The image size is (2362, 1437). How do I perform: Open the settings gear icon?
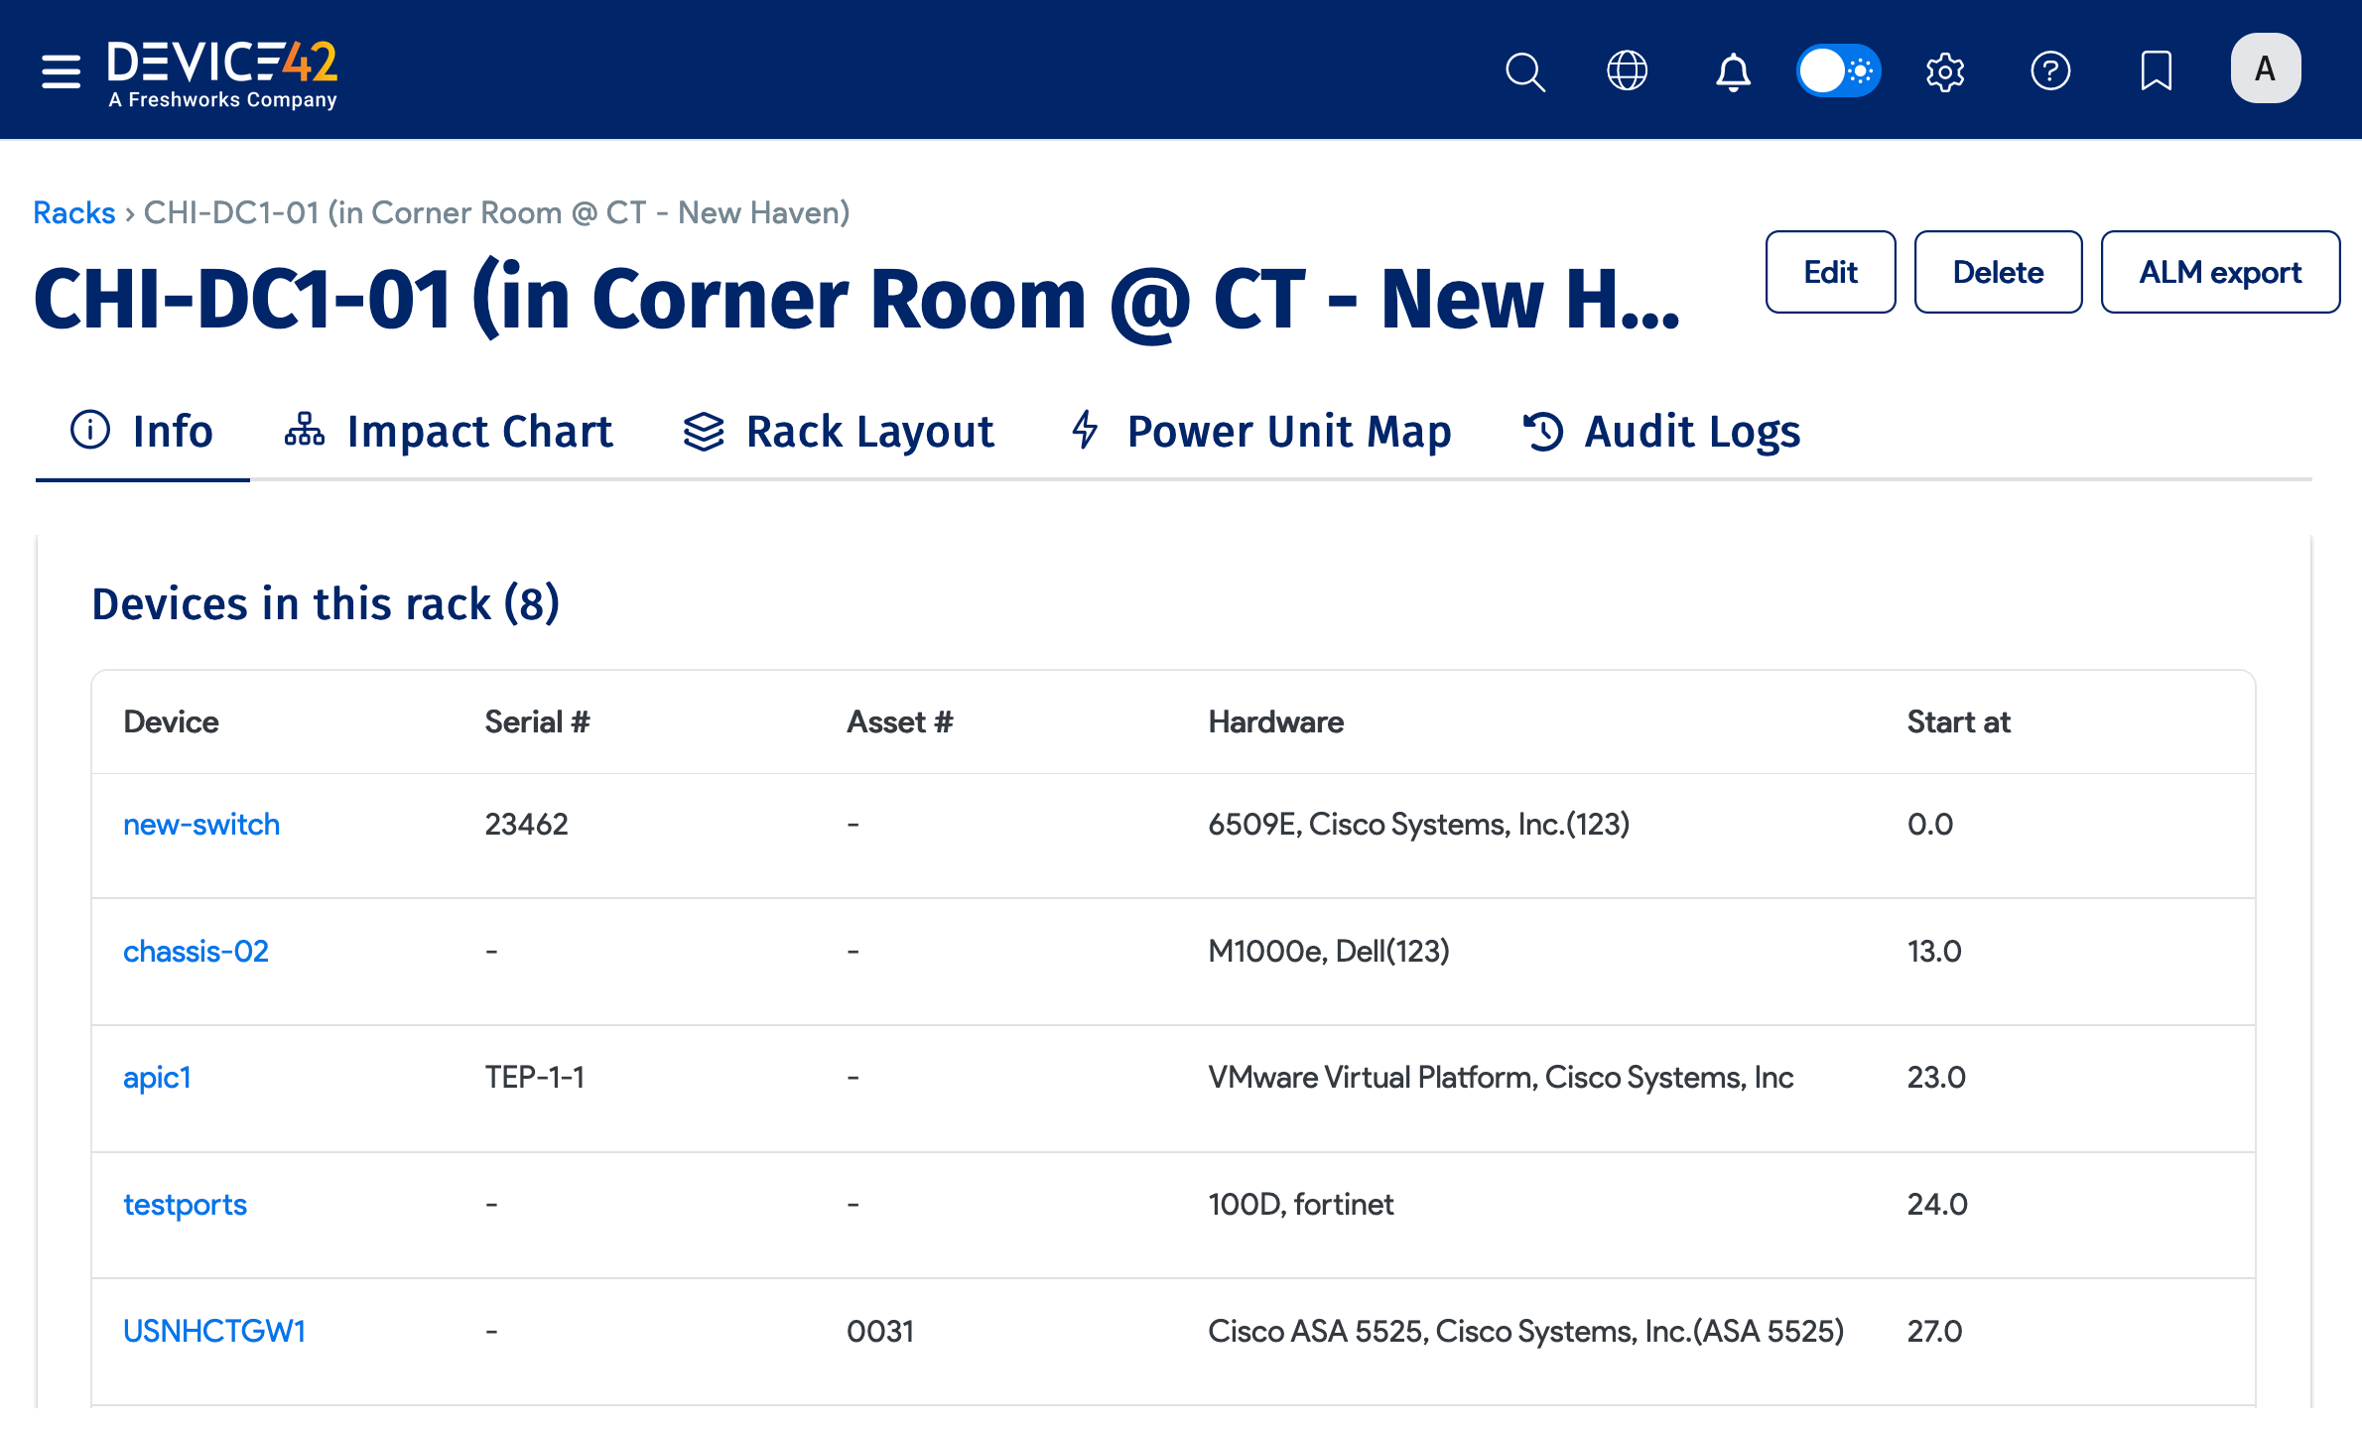(x=1945, y=71)
